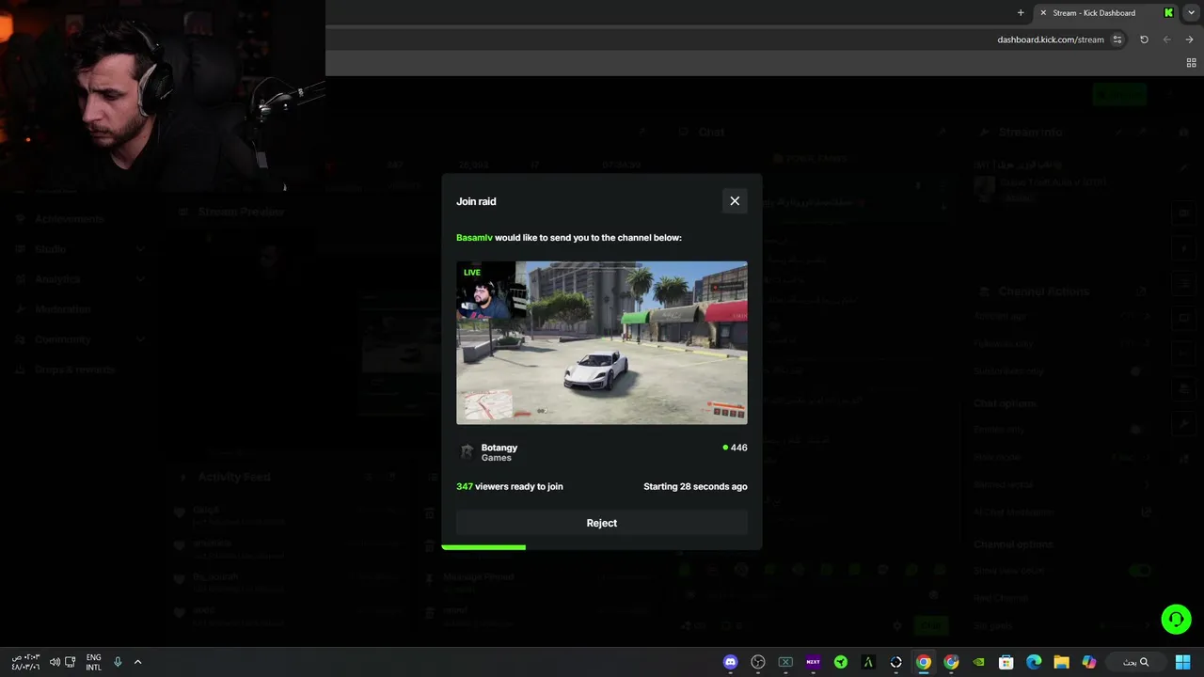This screenshot has height=677, width=1204.
Task: Open Moderation in the dashboard sidebar
Action: coord(63,309)
